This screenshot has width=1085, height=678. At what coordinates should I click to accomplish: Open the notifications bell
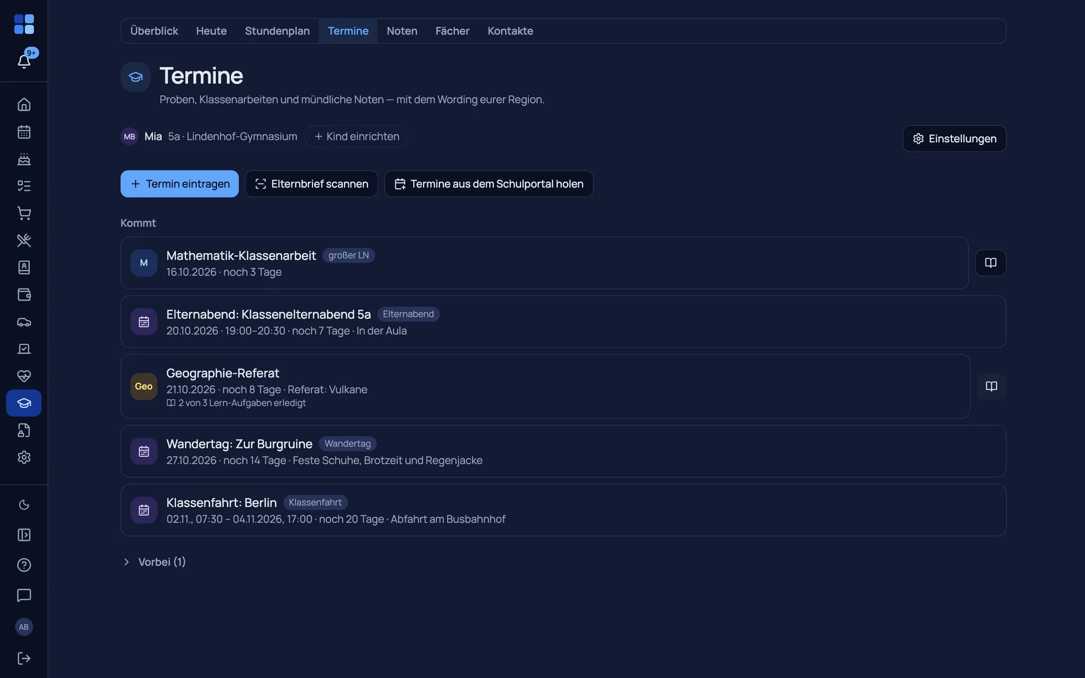tap(24, 61)
